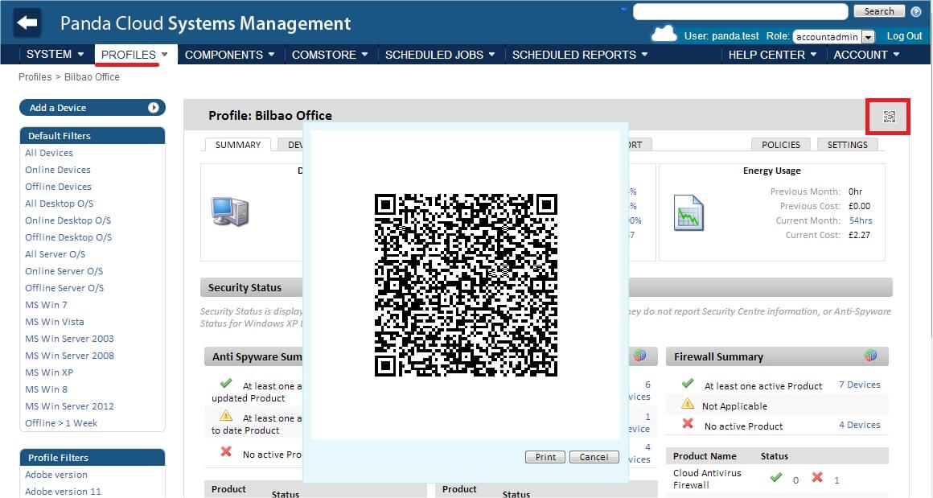Screen dimensions: 933x498
Task: Click the Energy Usage chart icon
Action: [x=688, y=213]
